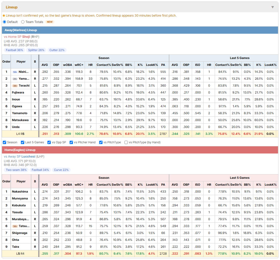Sort Marines table by wRC+ header
280x260 pixels.
click(x=79, y=65)
